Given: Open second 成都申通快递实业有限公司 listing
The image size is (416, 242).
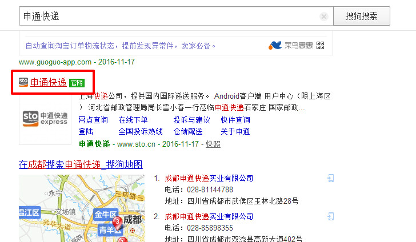Looking at the screenshot, I should [209, 216].
